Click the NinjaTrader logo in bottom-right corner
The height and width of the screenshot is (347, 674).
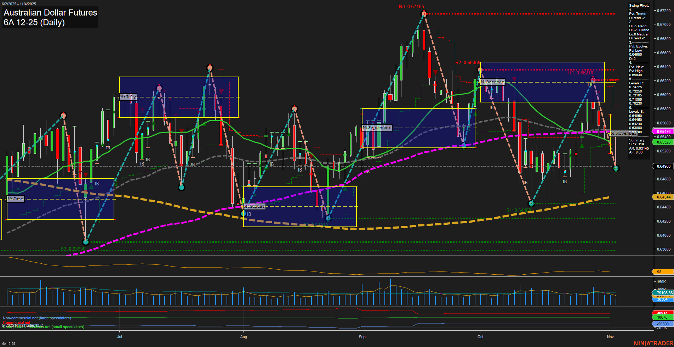[653, 343]
